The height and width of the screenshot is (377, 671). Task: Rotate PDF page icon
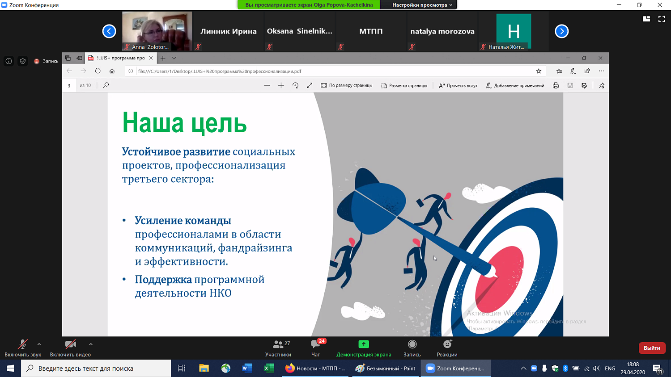pyautogui.click(x=295, y=85)
